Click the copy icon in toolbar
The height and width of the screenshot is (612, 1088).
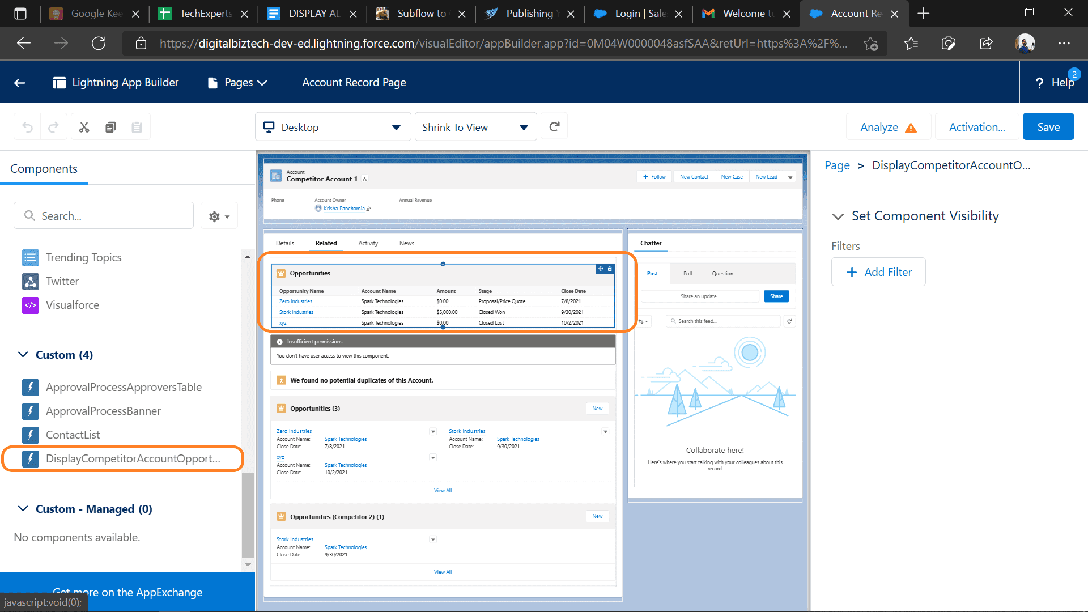point(110,127)
